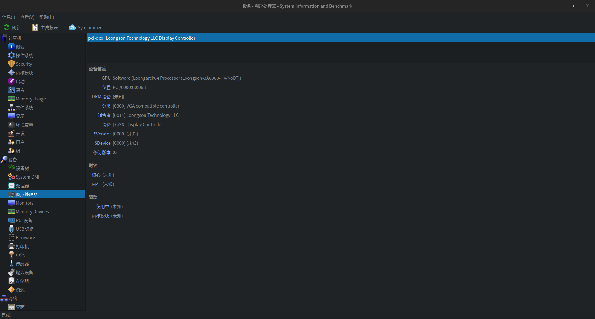
Task: Select the System DMI gears icon
Action: [11, 177]
